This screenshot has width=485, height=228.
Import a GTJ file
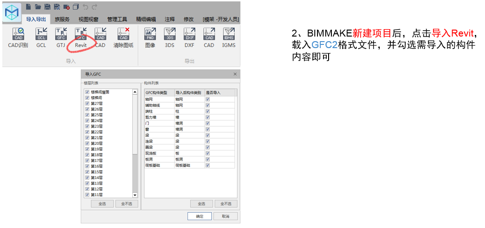click(61, 37)
